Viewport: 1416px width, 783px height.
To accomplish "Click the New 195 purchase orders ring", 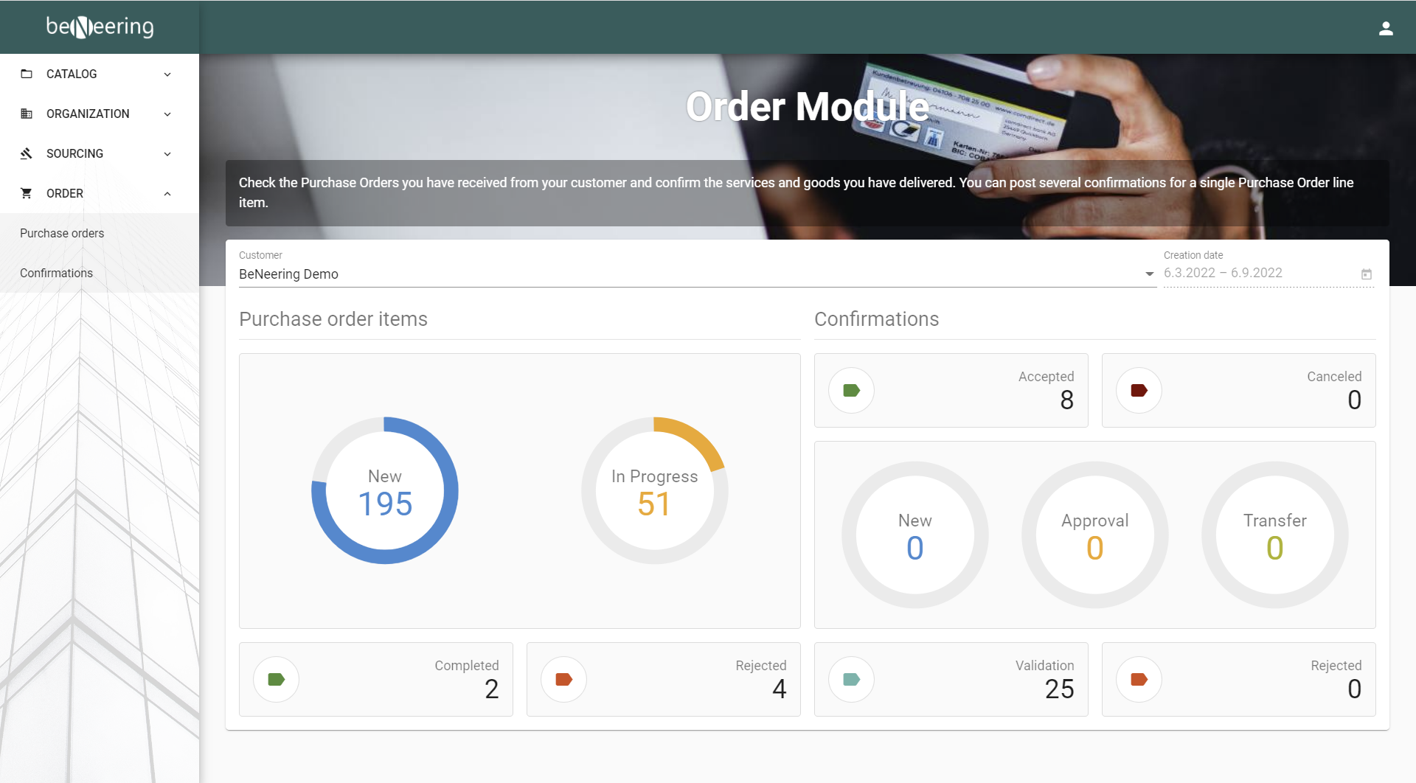I will tap(385, 491).
